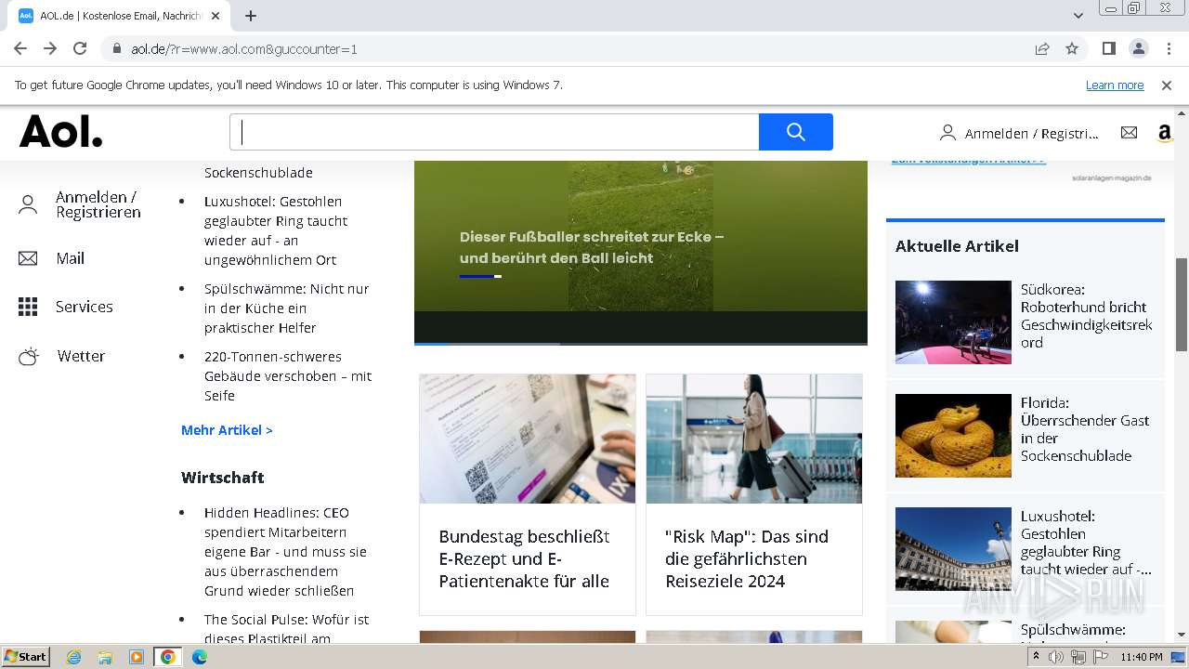The image size is (1189, 669).
Task: Open 220-Tonnen-schweres Gebäude verschoben article
Action: pos(288,376)
